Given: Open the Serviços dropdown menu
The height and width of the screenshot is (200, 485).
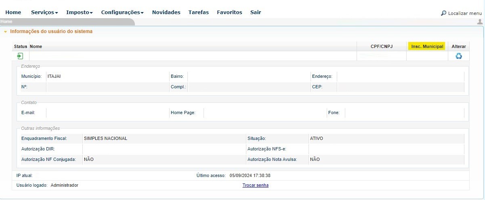Looking at the screenshot, I should point(44,12).
